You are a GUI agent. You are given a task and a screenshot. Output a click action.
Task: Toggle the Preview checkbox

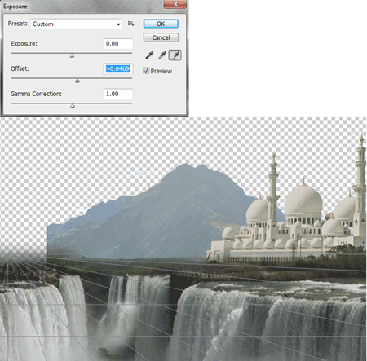(x=146, y=71)
